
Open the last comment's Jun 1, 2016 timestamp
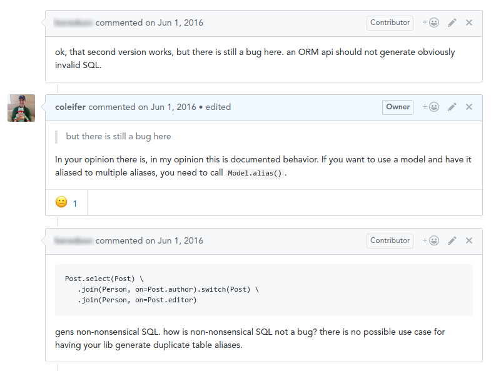[180, 241]
